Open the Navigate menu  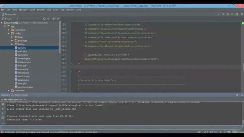click(x=23, y=10)
